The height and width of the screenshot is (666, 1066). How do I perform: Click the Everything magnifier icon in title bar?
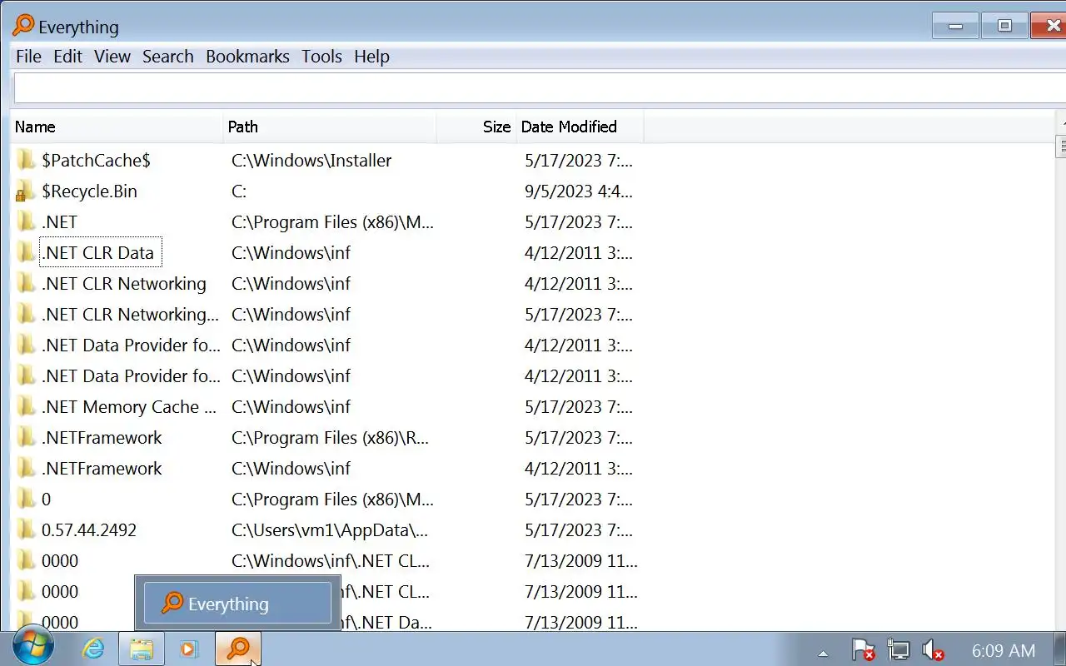(x=23, y=26)
